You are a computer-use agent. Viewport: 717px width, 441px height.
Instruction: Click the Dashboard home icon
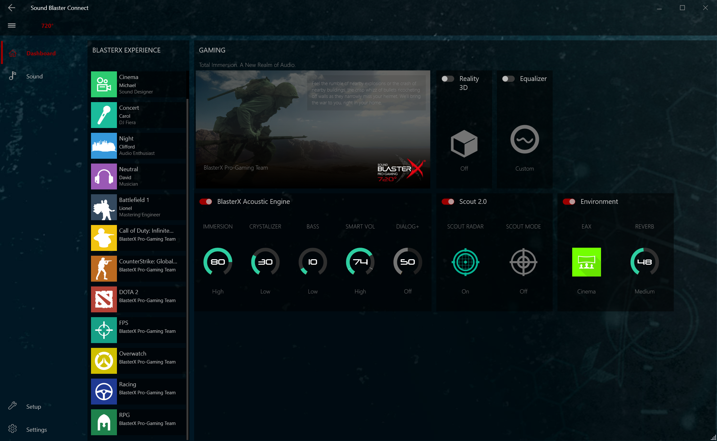click(12, 53)
